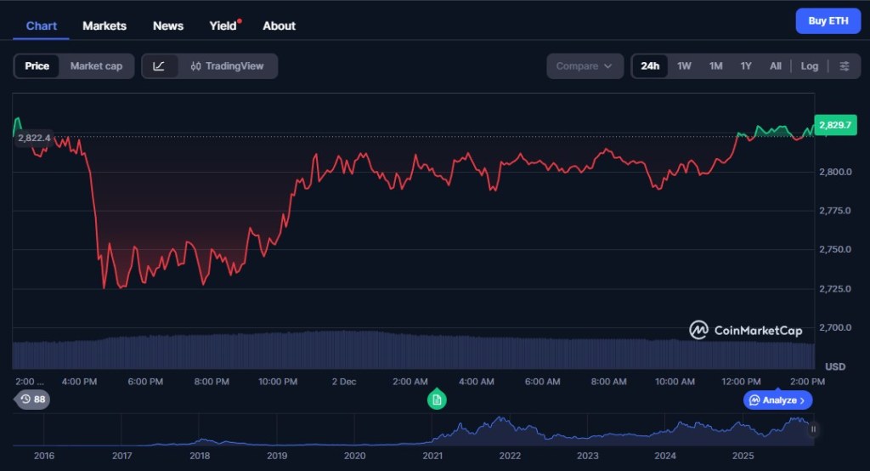Click the CoinMarketCap watermark logo
Screen dimensions: 870x471
745,330
